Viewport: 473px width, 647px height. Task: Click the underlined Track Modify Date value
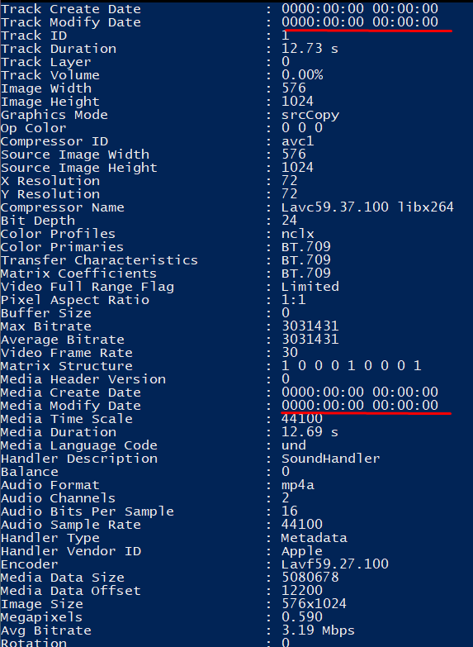(x=360, y=21)
